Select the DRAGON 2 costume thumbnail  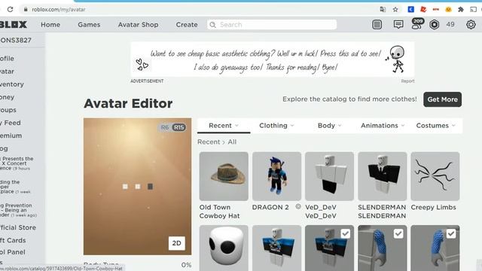276,176
